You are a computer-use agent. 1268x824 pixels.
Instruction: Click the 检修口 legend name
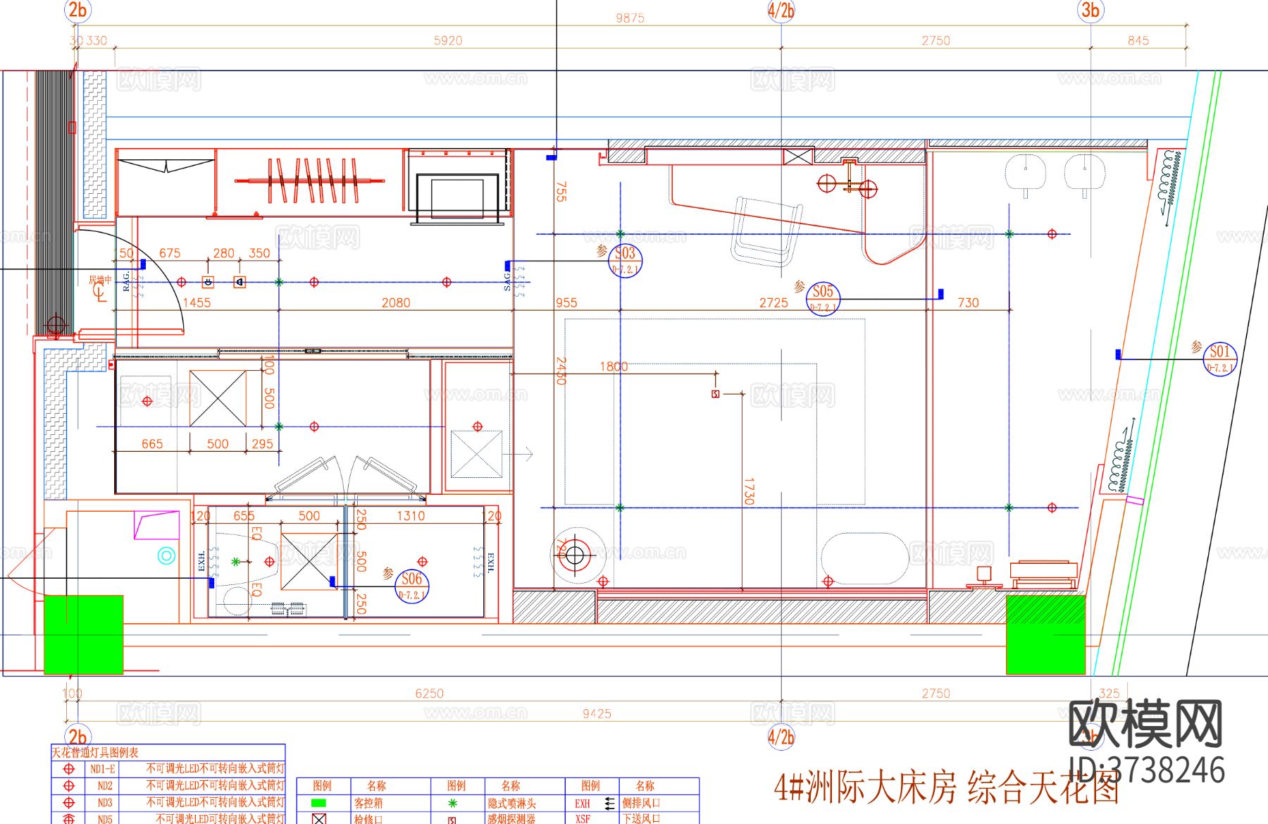tap(368, 819)
